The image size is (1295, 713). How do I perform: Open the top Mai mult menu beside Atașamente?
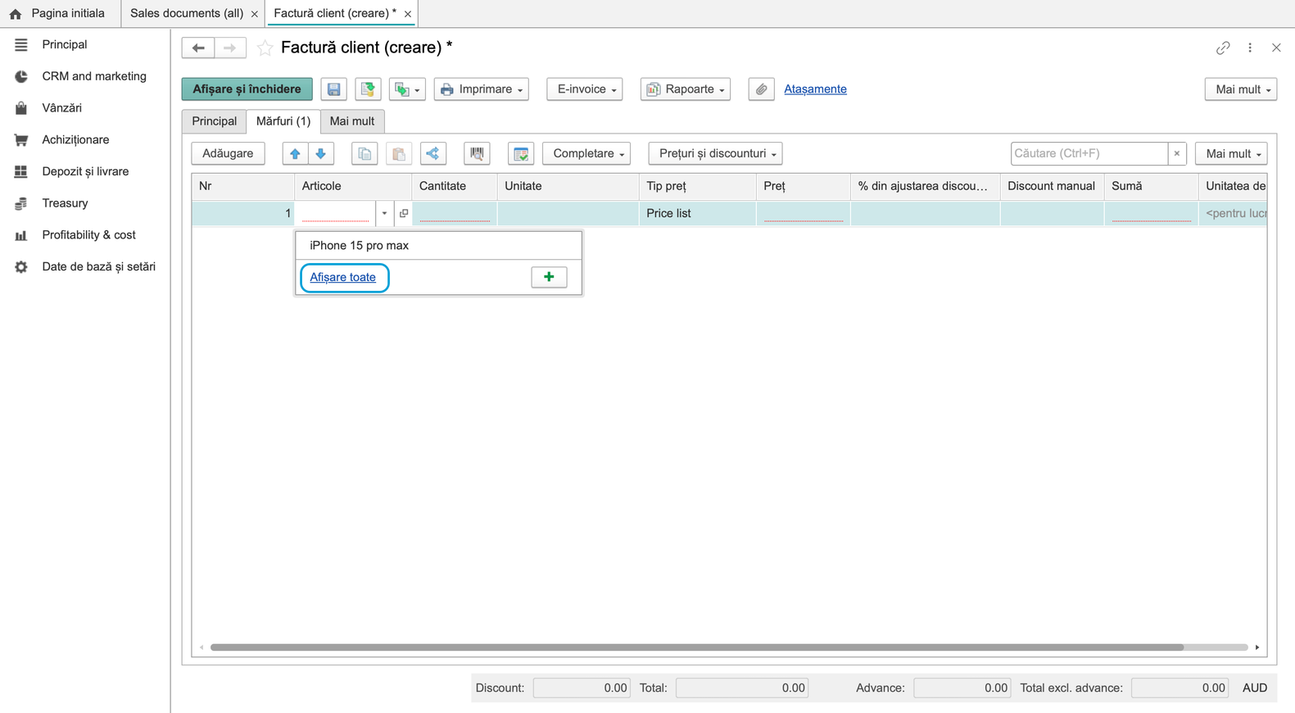1241,89
